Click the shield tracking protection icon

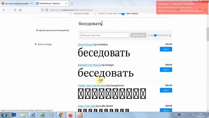coord(42,10)
